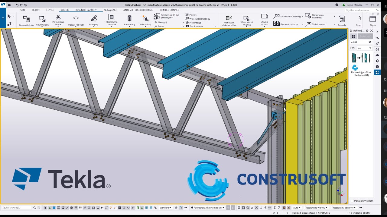387x217 pixels.
Task: Open the globe side-pane icon
Action: click(377, 49)
